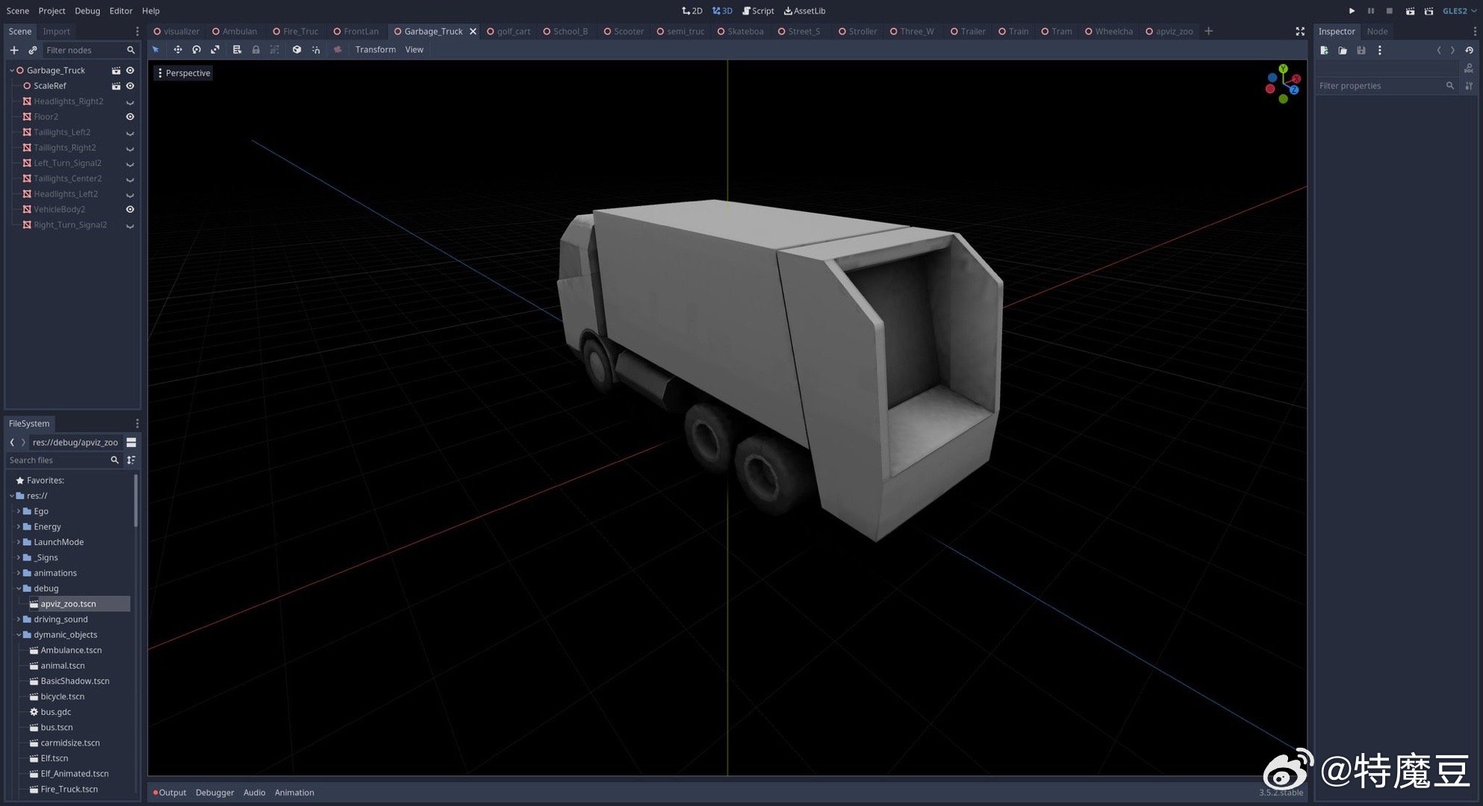Open the Debug menu

click(87, 10)
